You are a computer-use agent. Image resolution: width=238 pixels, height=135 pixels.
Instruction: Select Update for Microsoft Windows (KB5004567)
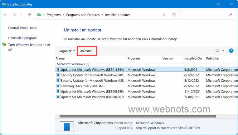[x=147, y=97]
